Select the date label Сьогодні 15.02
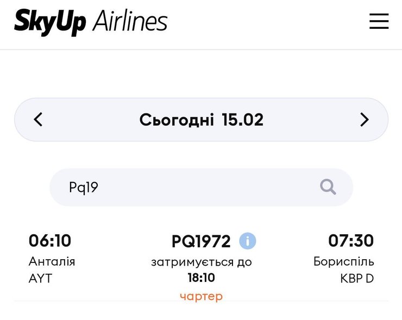The width and height of the screenshot is (402, 320). pos(201,120)
